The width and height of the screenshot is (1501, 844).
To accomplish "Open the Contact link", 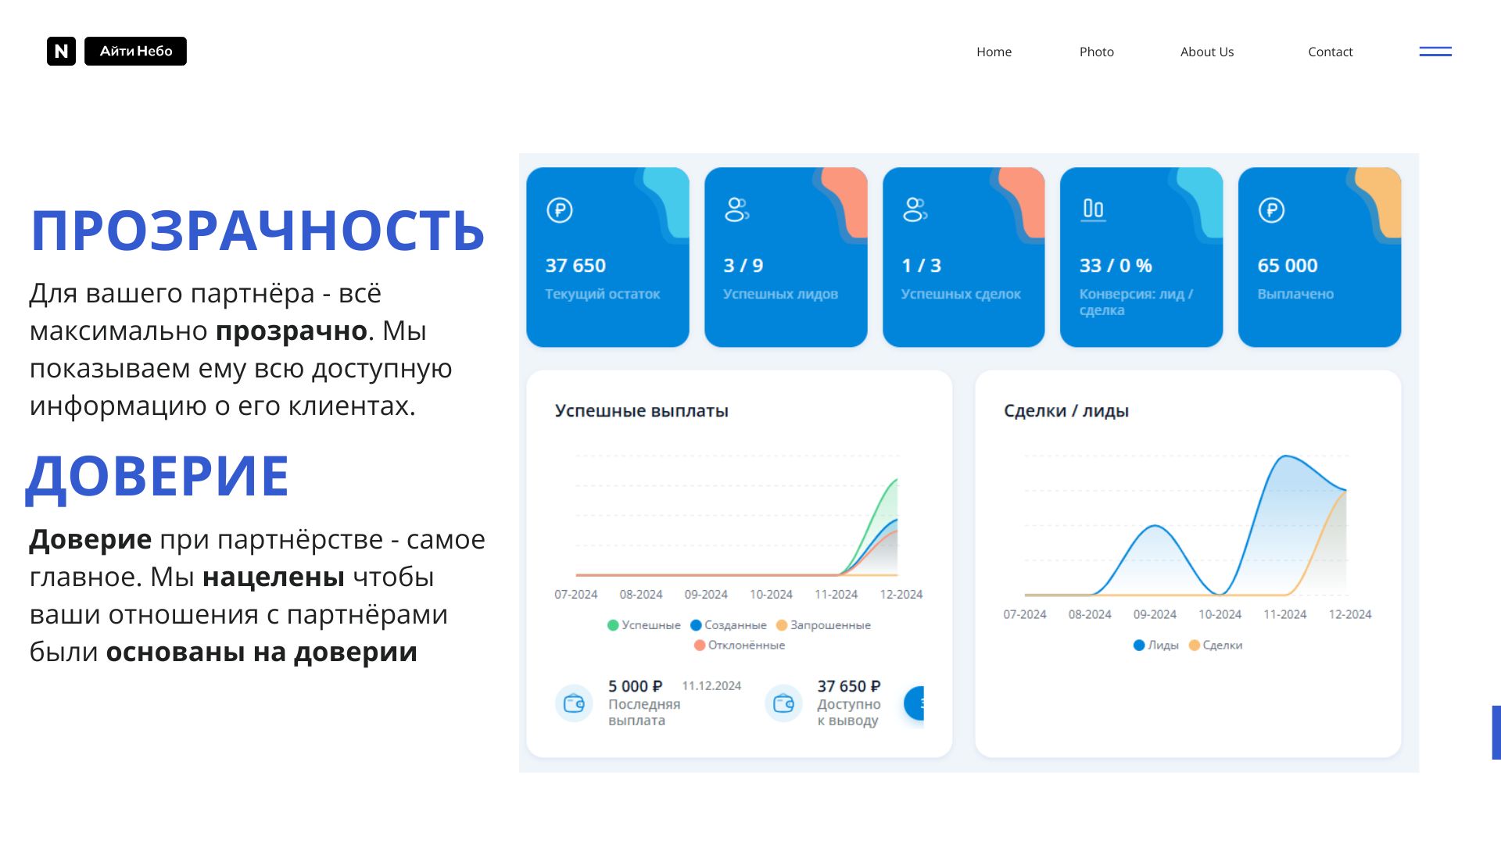I will [x=1330, y=52].
